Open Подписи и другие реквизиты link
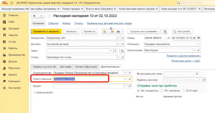The height and width of the screenshot is (113, 215). [x=184, y=56]
